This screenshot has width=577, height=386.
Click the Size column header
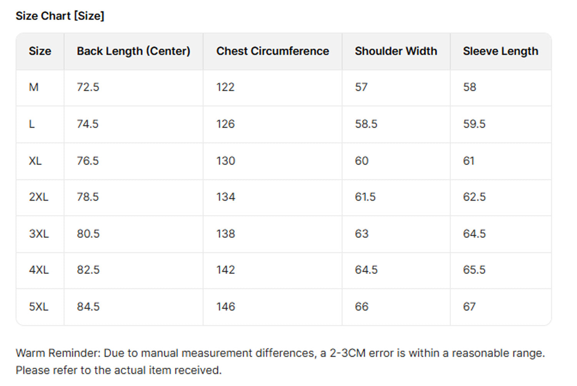coord(40,51)
